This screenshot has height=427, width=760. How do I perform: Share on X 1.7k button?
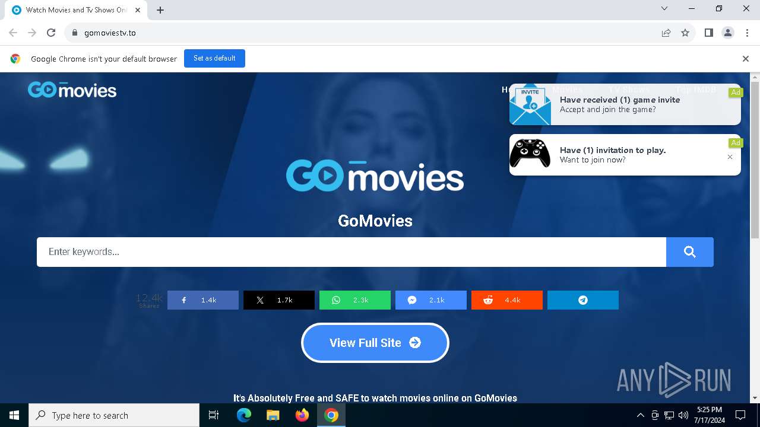(x=279, y=300)
